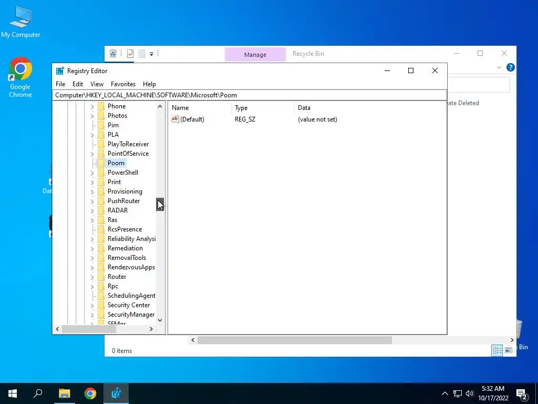This screenshot has width=538, height=404.
Task: Click the registry address path bar
Action: tap(250, 95)
